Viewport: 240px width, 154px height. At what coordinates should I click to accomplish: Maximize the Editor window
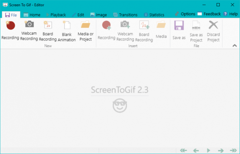(x=218, y=5)
